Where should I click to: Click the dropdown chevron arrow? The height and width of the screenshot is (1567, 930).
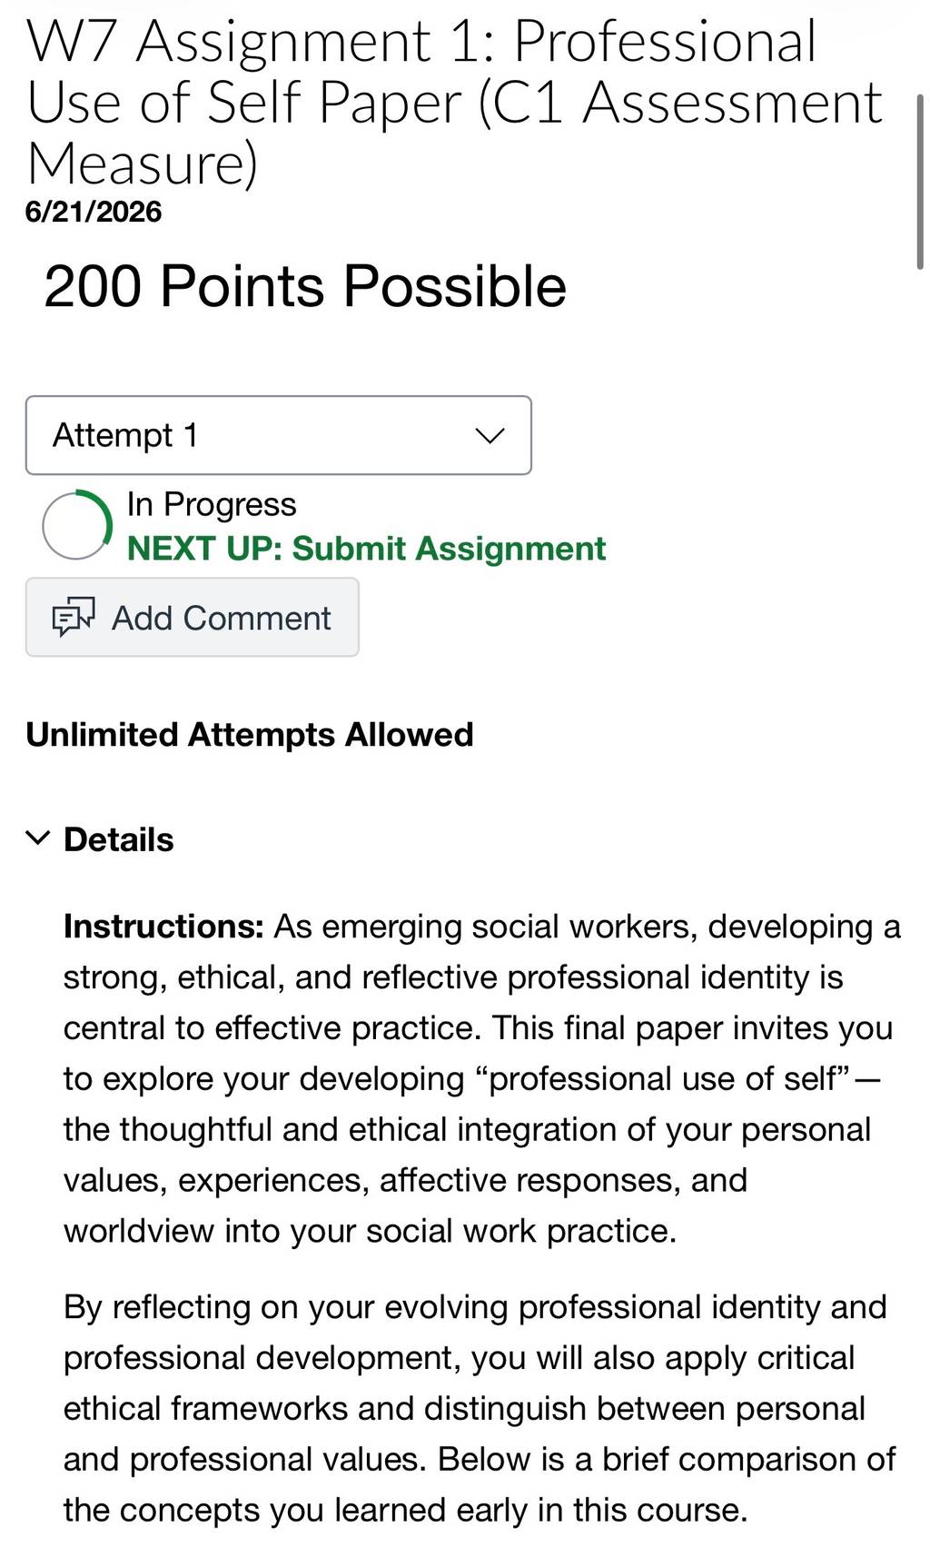tap(490, 436)
